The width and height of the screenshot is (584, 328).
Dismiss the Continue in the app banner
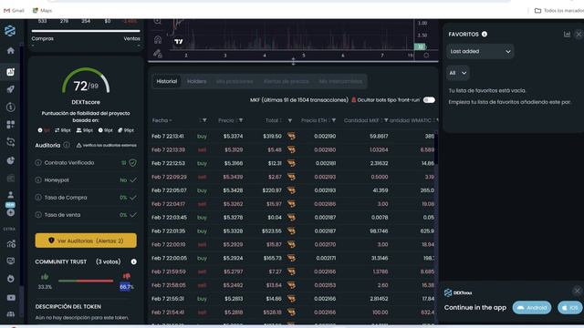pyautogui.click(x=577, y=291)
